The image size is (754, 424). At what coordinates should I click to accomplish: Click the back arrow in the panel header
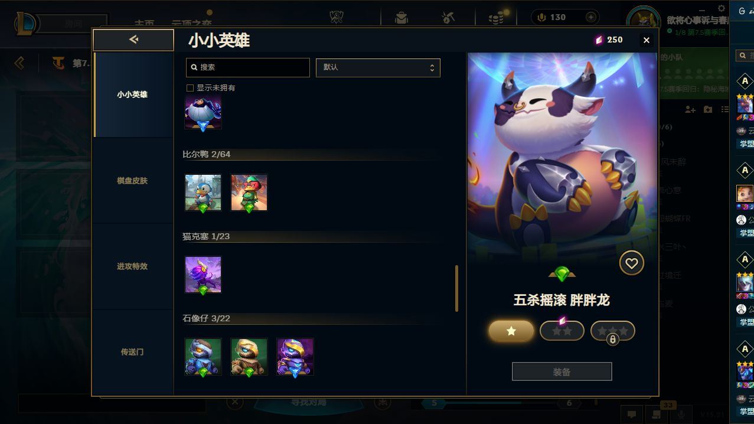click(133, 40)
